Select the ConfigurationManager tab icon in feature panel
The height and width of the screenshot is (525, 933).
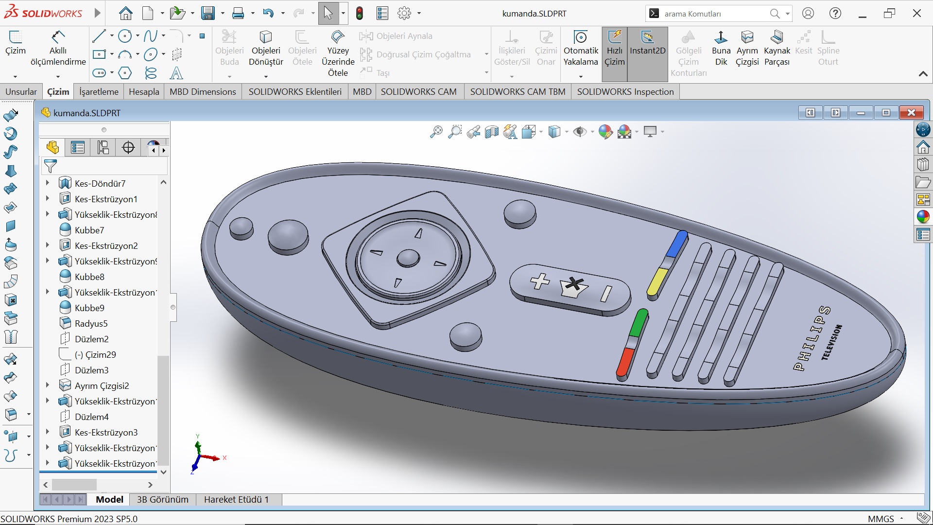click(x=103, y=147)
